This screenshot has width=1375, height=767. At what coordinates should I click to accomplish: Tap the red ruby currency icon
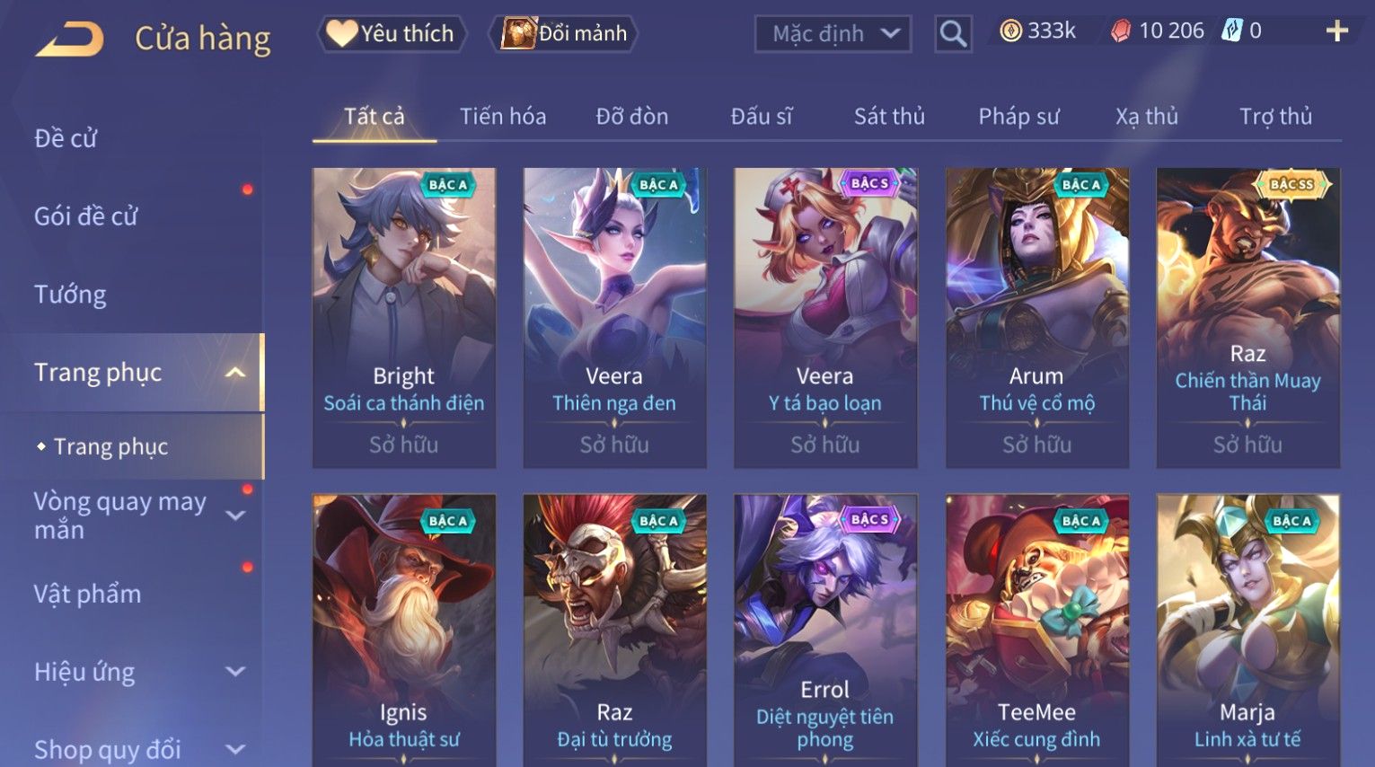click(x=1120, y=31)
